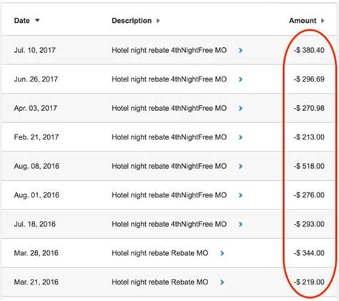Open details chevron for Jun. 26, 2017 rebate

240,79
